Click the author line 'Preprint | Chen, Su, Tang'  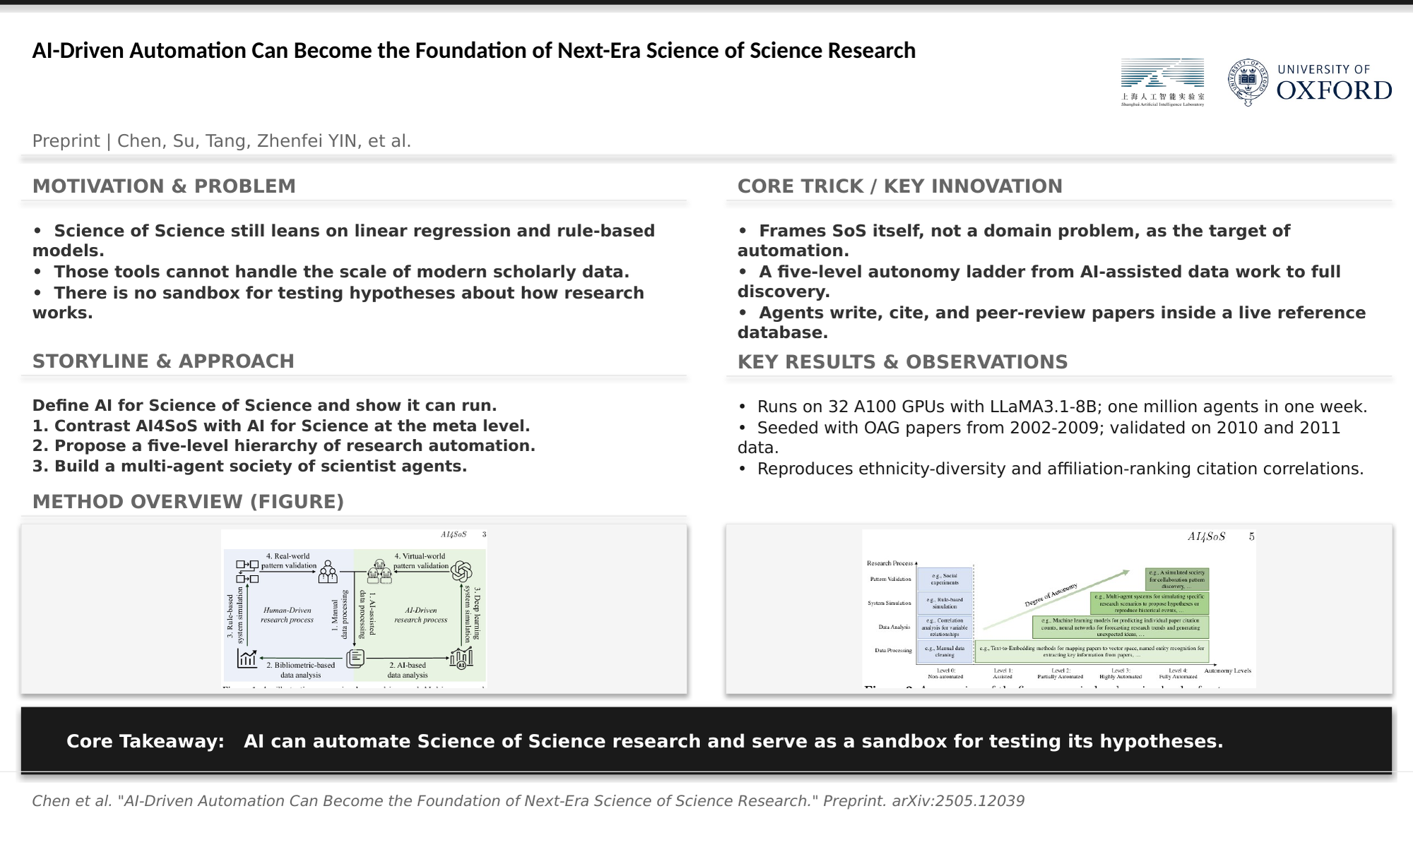(222, 141)
